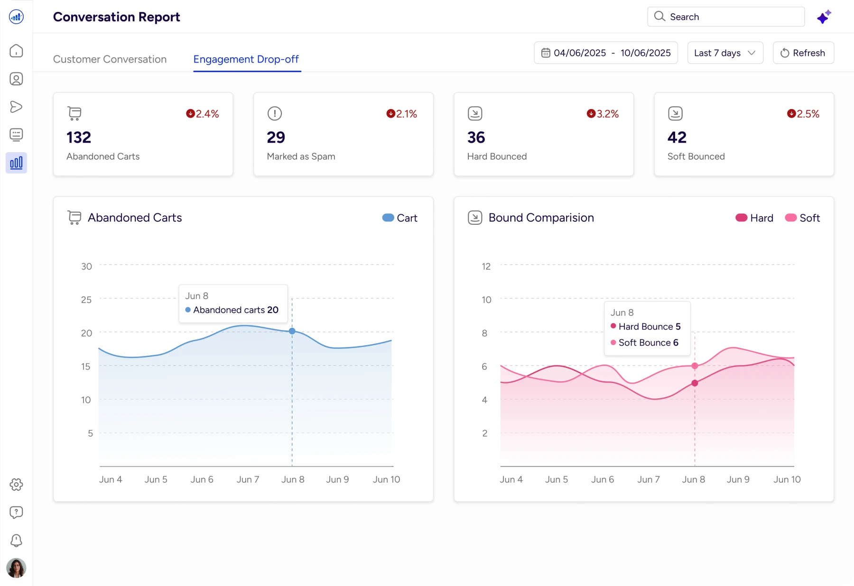Viewport: 854px width, 586px height.
Task: Toggle the Cart series legend
Action: (x=399, y=218)
